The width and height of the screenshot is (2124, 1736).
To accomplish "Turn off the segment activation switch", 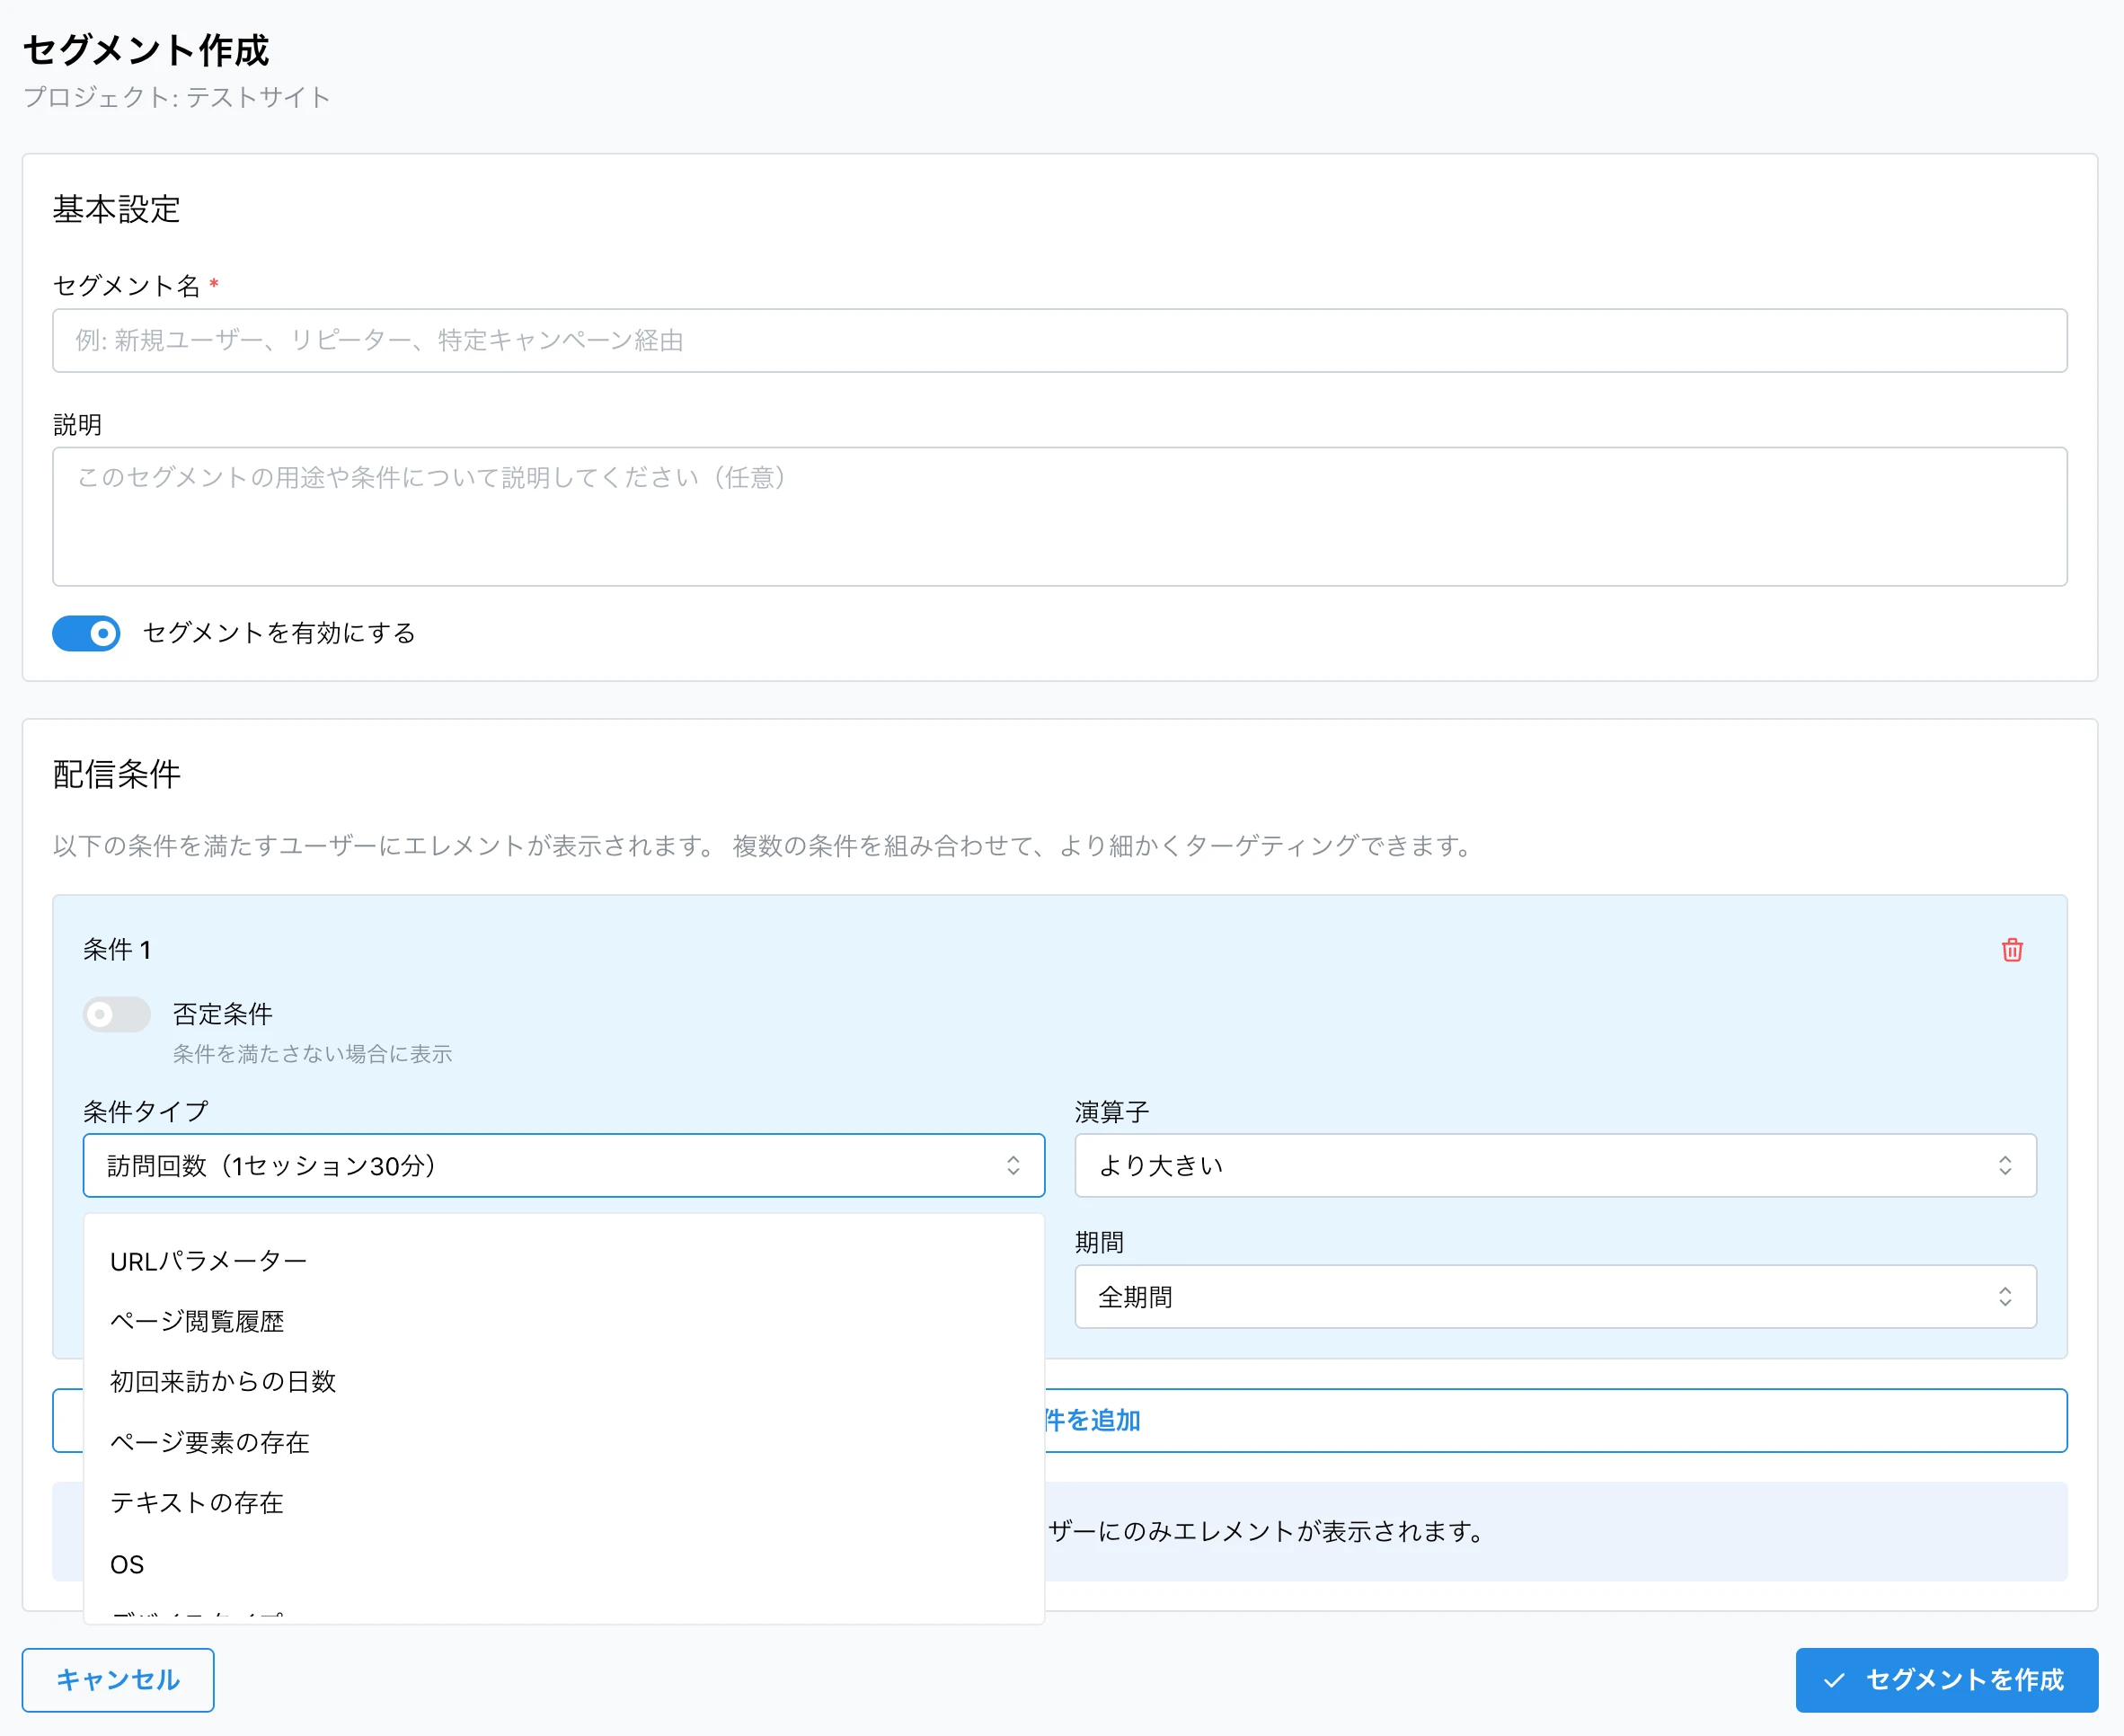I will click(x=86, y=632).
